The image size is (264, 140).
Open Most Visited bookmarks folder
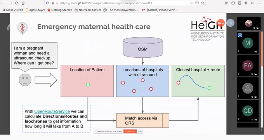(13, 10)
